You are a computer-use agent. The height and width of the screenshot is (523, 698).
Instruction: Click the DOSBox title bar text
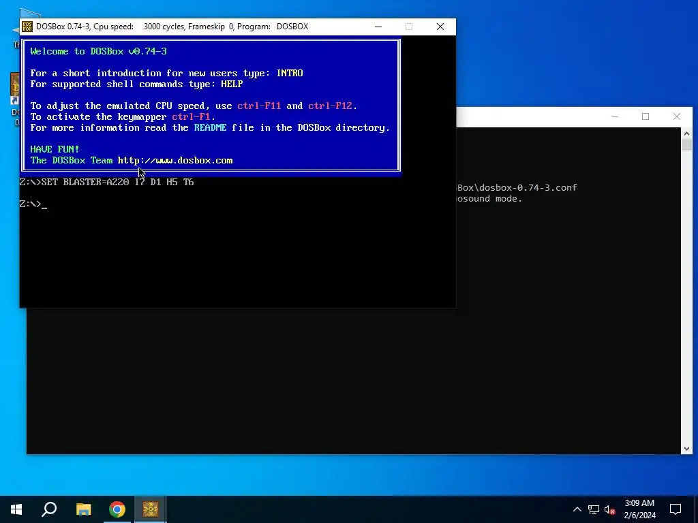(x=172, y=27)
